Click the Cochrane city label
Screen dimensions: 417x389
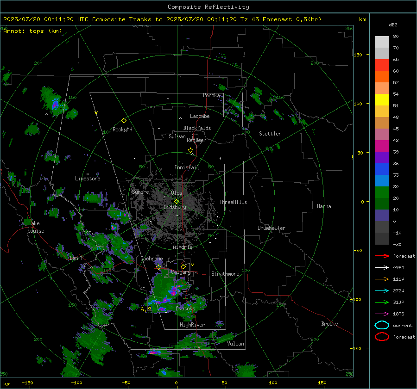(152, 259)
